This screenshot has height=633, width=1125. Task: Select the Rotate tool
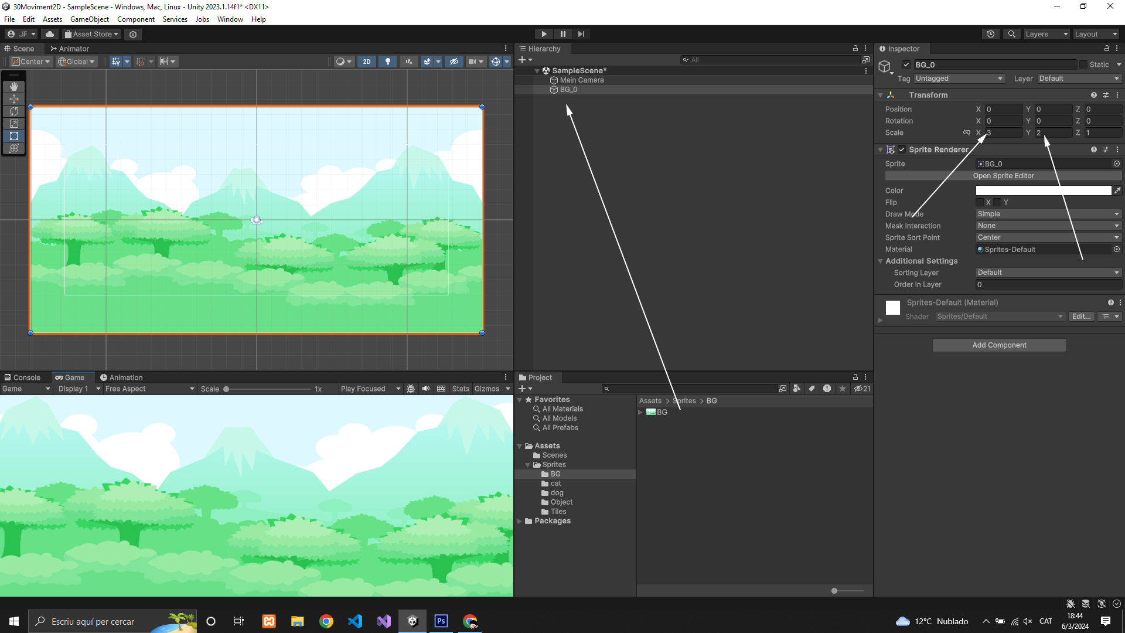point(14,111)
